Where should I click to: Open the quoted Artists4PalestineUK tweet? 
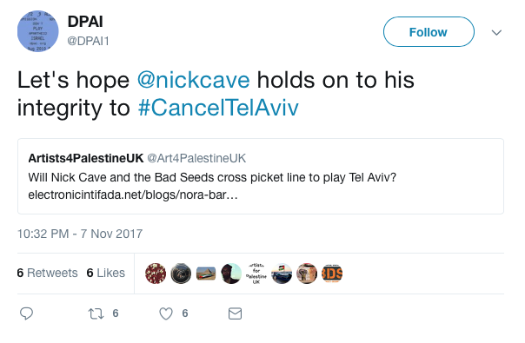[x=261, y=176]
